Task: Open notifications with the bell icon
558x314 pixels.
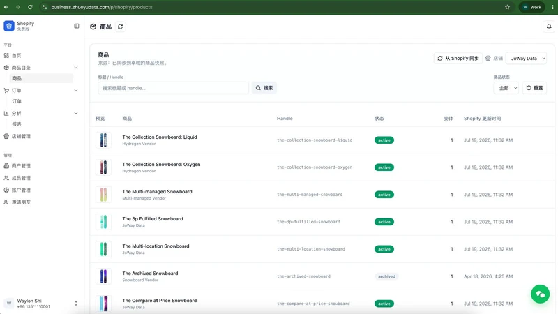Action: point(549,27)
